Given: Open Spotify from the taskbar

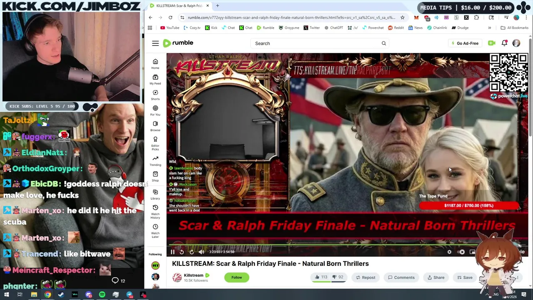Looking at the screenshot, I should (102, 295).
